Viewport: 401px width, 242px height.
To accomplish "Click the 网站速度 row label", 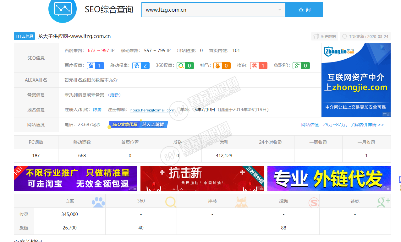I will pos(36,125).
